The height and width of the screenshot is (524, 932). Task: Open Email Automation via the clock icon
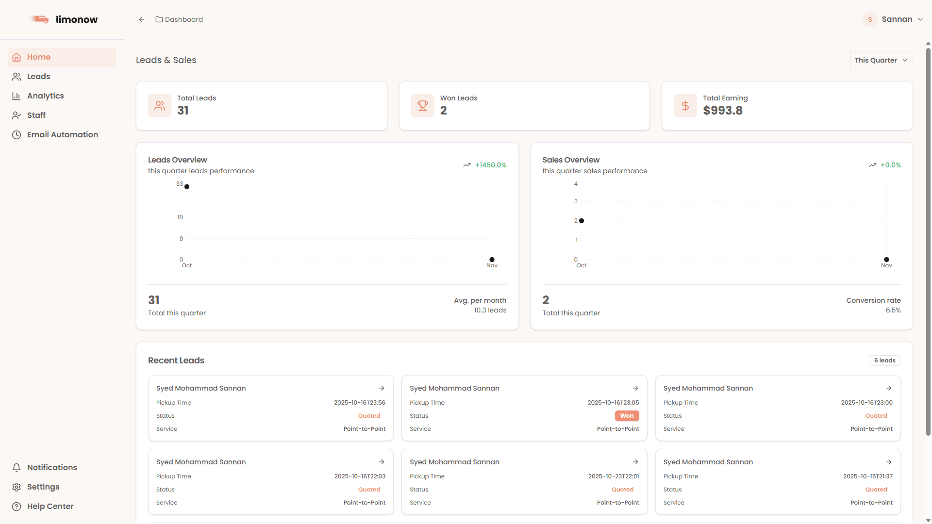pos(17,134)
